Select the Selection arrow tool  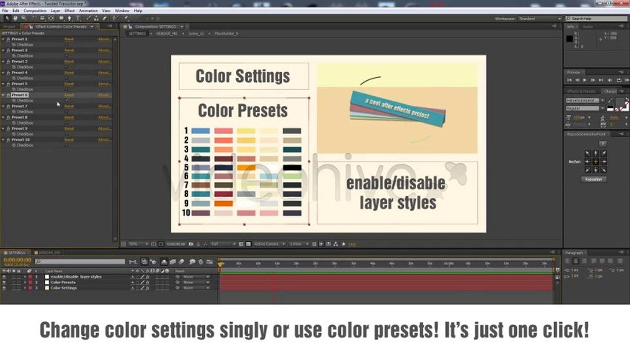(7, 18)
